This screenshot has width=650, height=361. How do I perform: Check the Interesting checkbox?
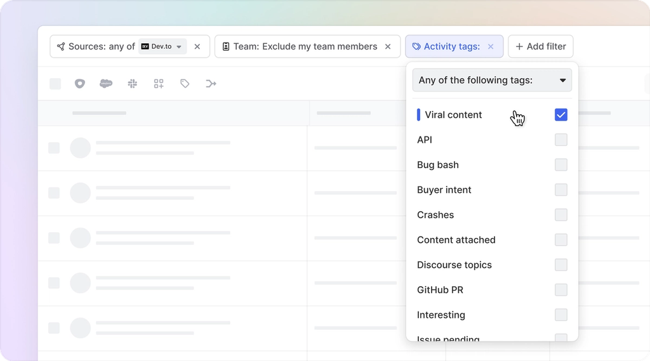(561, 315)
